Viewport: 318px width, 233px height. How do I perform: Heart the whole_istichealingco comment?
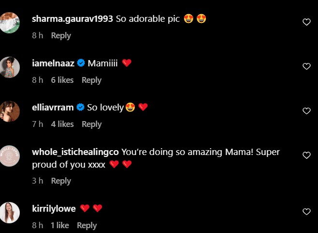pos(306,155)
